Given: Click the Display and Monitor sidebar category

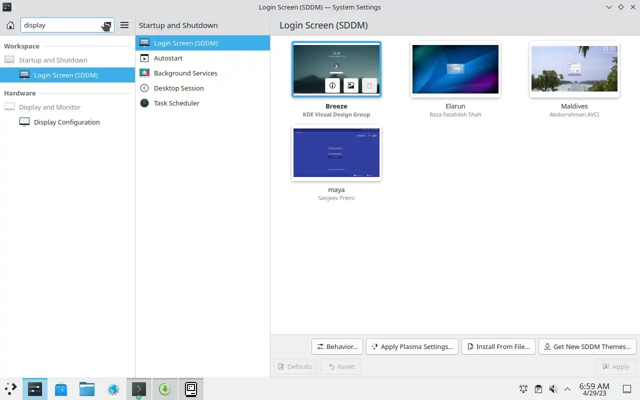Looking at the screenshot, I should 67,107.
